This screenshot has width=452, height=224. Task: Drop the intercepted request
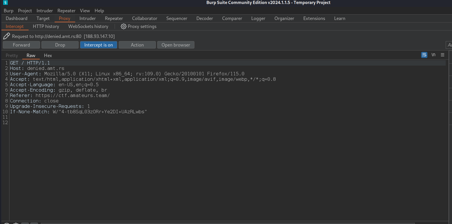[x=60, y=45]
